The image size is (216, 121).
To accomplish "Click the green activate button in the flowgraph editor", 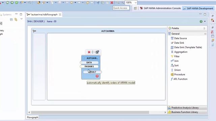I will click(201, 22).
